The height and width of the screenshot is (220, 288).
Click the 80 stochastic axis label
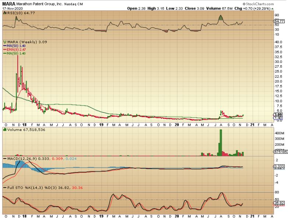tap(277, 192)
